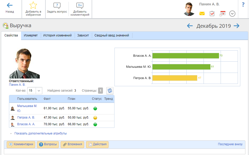Refresh the table with the reload icon
Viewport: 249px width, 155px height.
coord(110,91)
